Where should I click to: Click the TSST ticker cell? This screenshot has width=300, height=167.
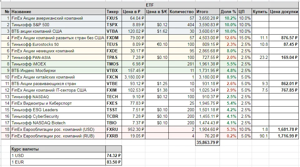[x=114, y=110]
